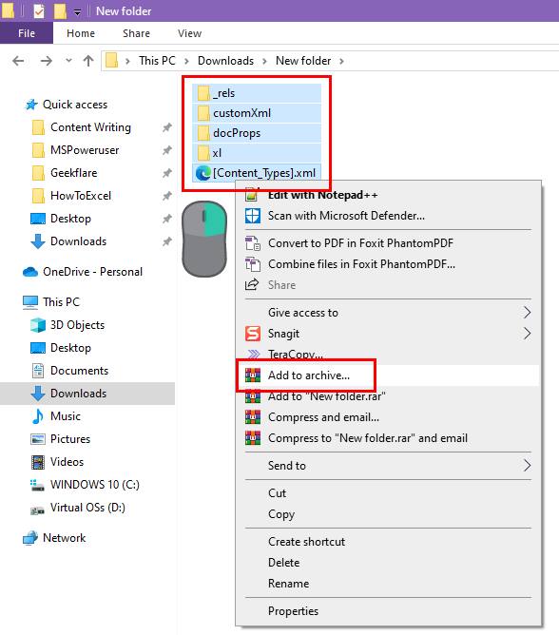Choose Copy in context menu
This screenshot has width=559, height=635.
[281, 514]
